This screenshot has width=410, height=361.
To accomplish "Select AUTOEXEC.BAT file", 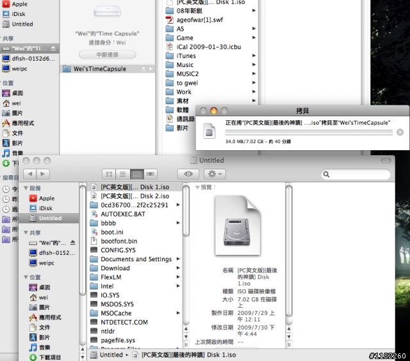I will point(123,214).
